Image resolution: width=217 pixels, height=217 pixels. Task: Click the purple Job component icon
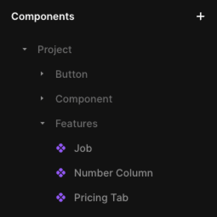[x=61, y=148]
